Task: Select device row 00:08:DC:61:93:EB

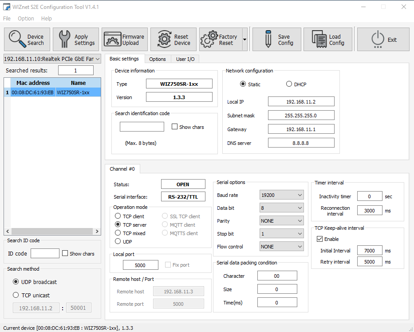Action: pyautogui.click(x=52, y=92)
